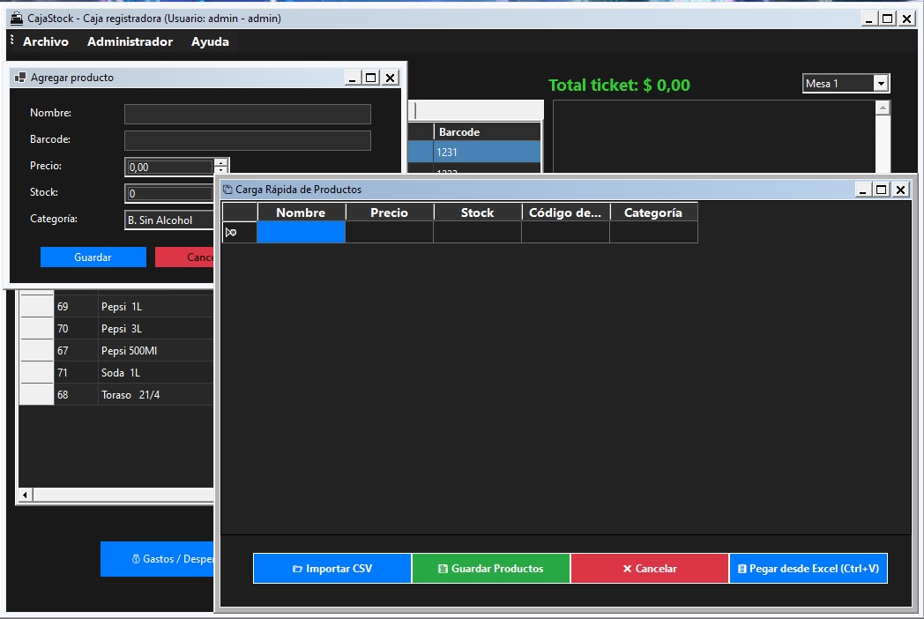Open the Categoría combo box

click(170, 220)
